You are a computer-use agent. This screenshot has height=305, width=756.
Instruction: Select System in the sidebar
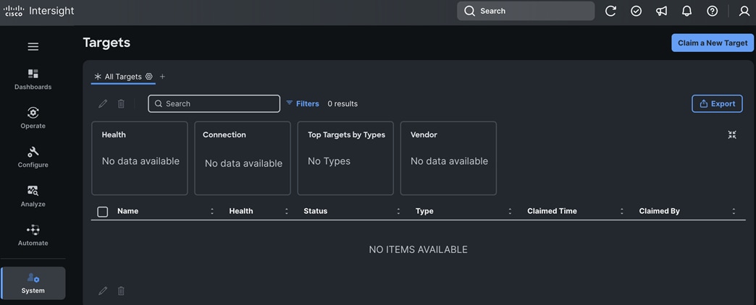pyautogui.click(x=33, y=283)
